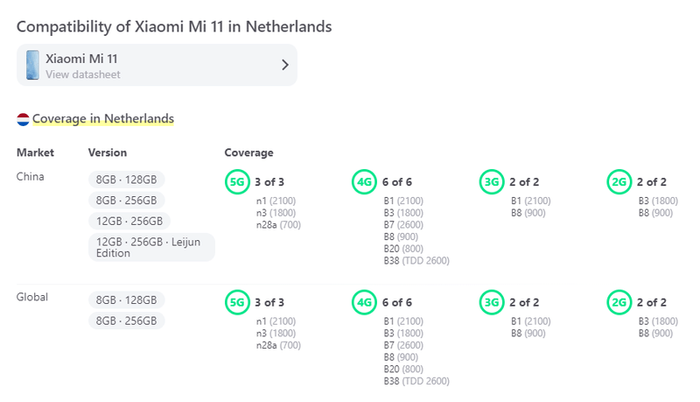Viewport: 700px width, 402px height.
Task: Open the View datasheet link
Action: (83, 75)
